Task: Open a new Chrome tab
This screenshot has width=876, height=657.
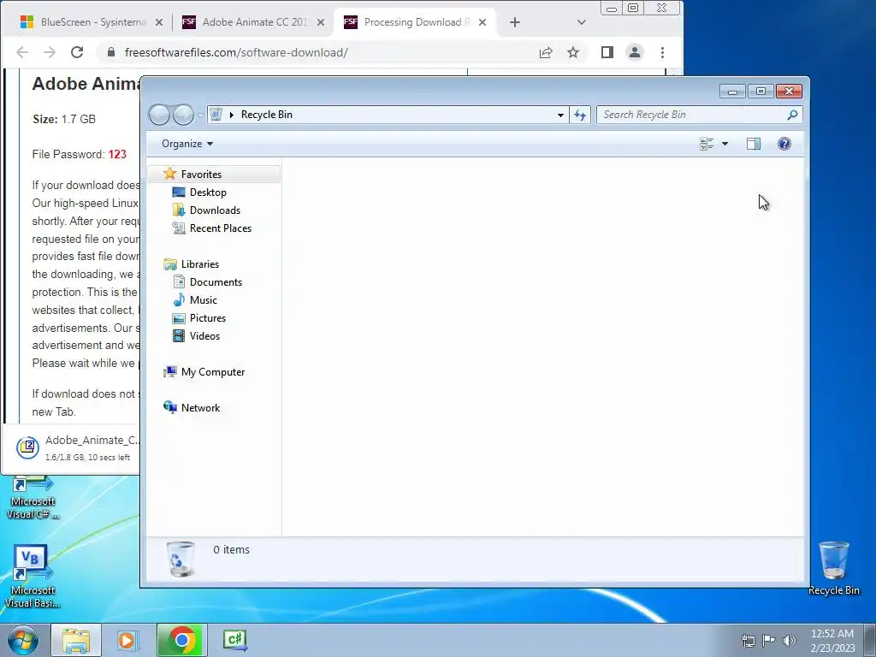Action: (x=515, y=22)
